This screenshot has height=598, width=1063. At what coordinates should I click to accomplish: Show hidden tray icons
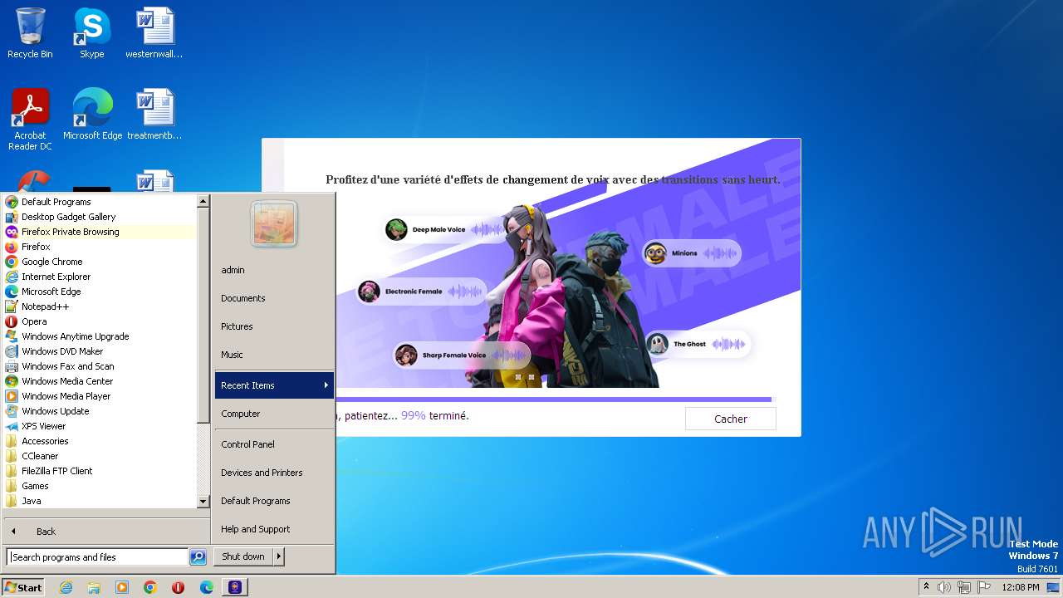926,587
